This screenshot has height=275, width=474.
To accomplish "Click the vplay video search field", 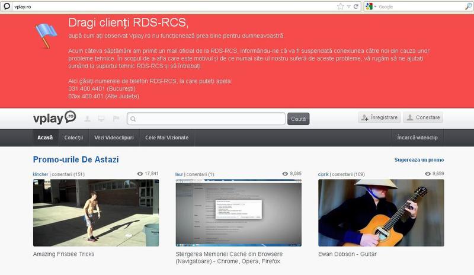I will [206, 119].
